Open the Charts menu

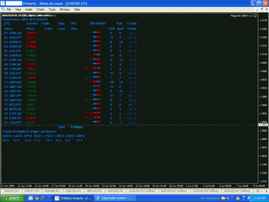[x=40, y=9]
